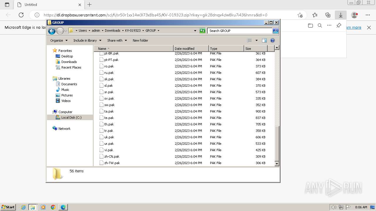Select the ta.pak file
The height and width of the screenshot is (211, 376).
[109, 111]
